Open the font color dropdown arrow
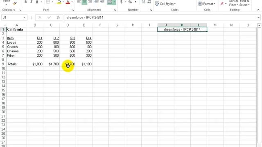The image size is (262, 147). tap(72, 2)
